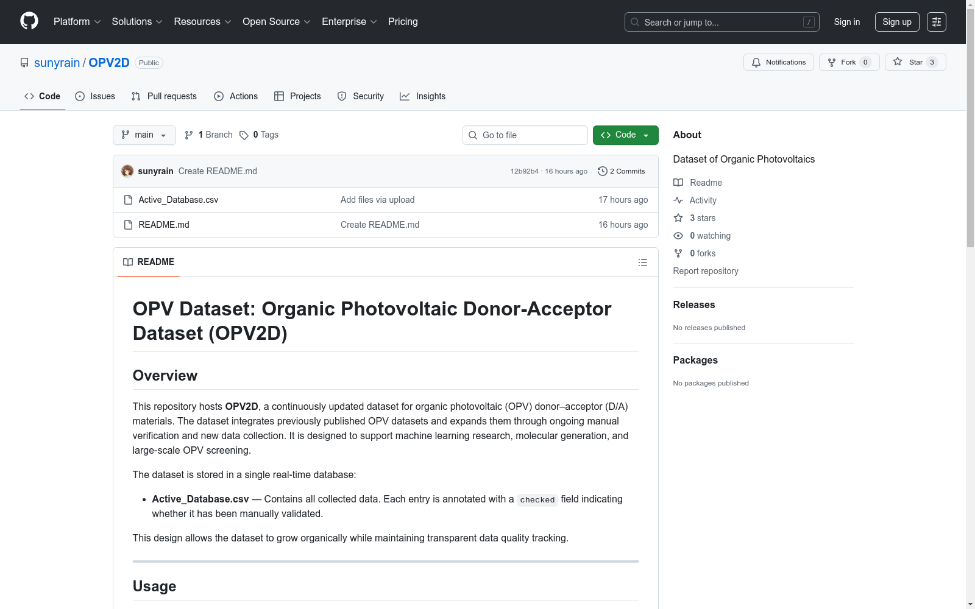The width and height of the screenshot is (975, 609).
Task: Open the command palette icon button
Action: (937, 22)
